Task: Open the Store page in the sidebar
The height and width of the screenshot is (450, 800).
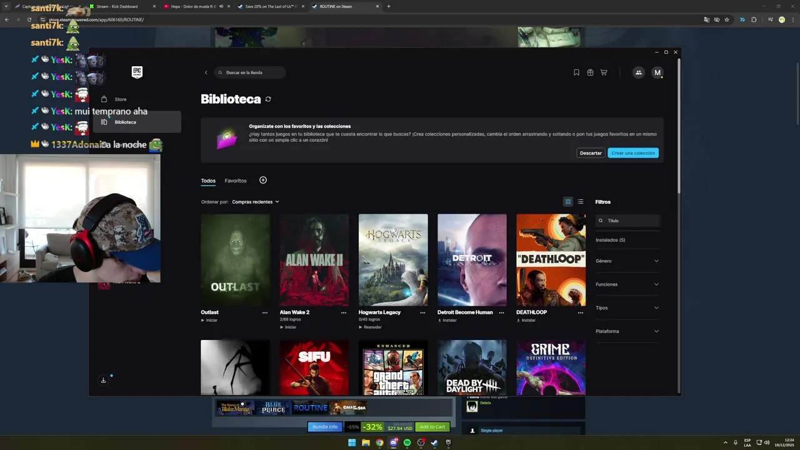Action: coord(137,99)
